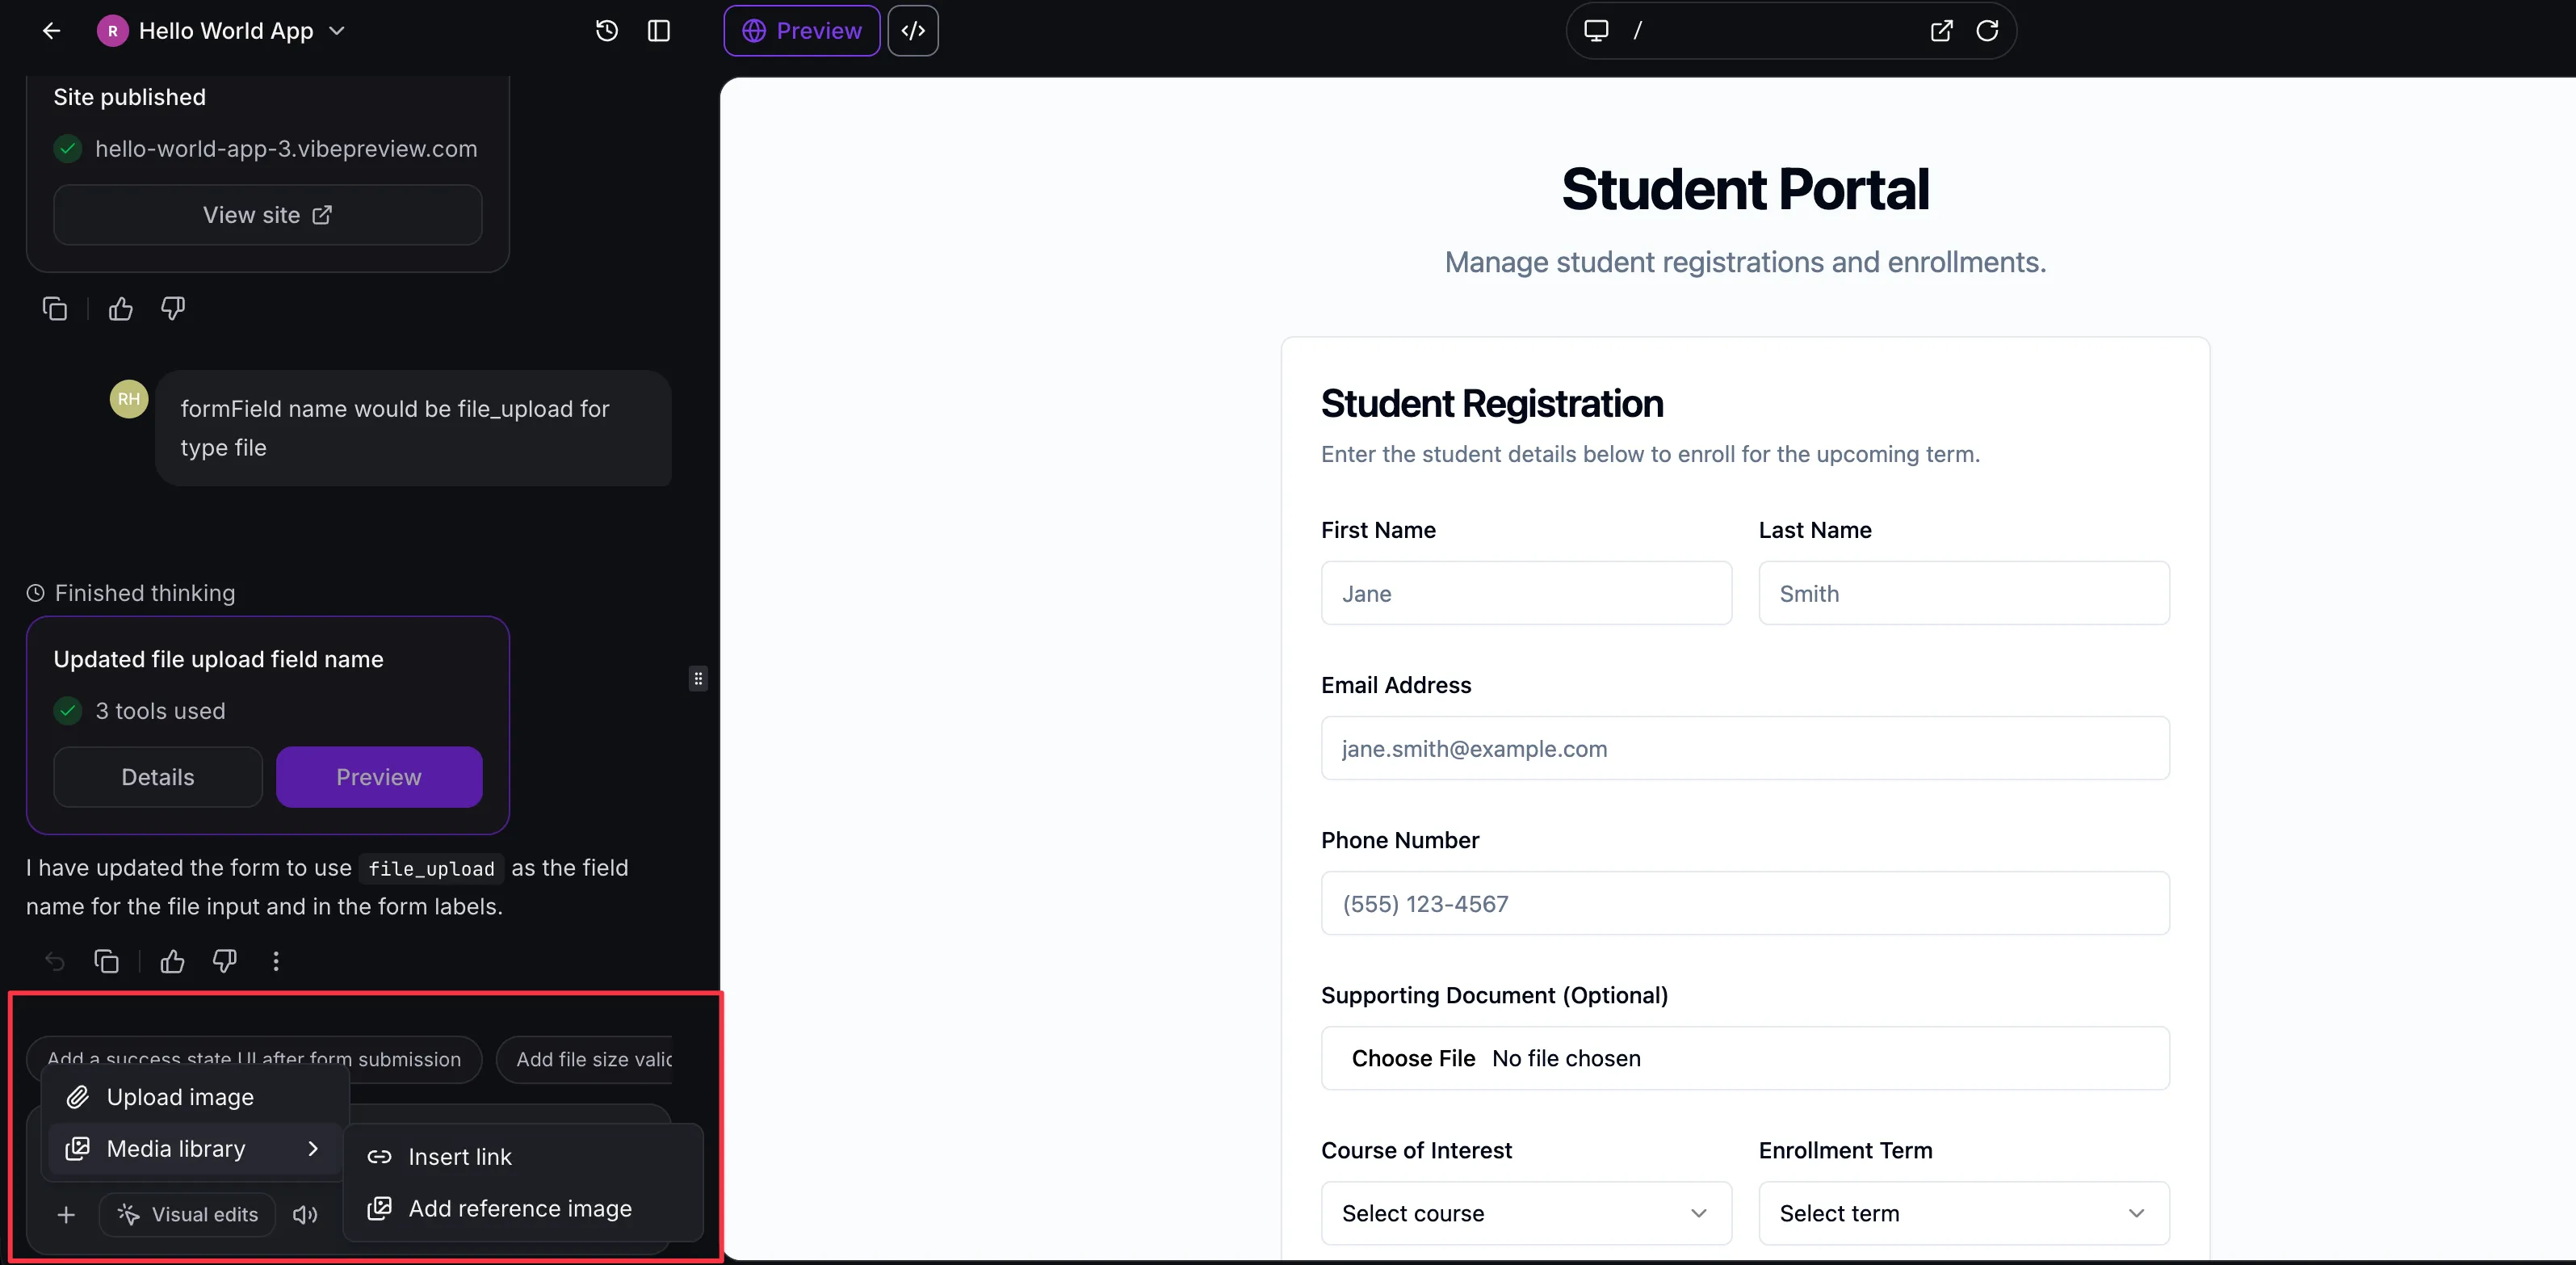Copy the file_upload update response
2576x1265 pixels.
point(106,961)
